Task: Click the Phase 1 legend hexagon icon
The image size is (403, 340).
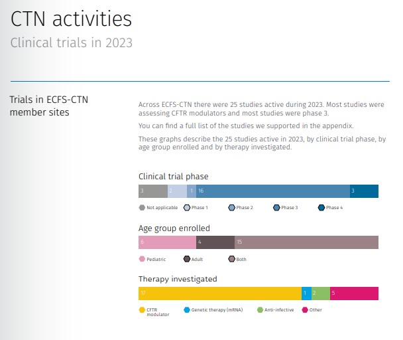Action: coord(187,208)
